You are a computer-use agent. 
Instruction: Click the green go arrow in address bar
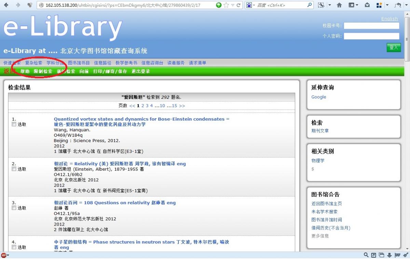point(219,5)
